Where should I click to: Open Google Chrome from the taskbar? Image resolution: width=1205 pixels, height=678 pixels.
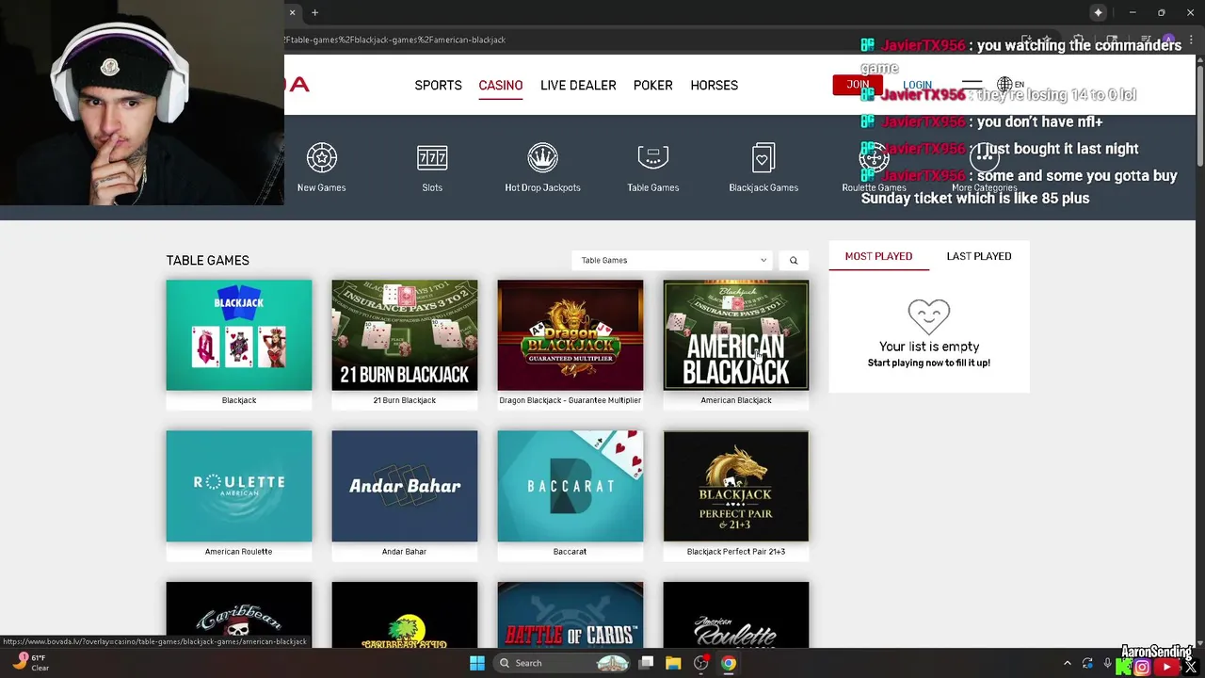click(x=729, y=663)
